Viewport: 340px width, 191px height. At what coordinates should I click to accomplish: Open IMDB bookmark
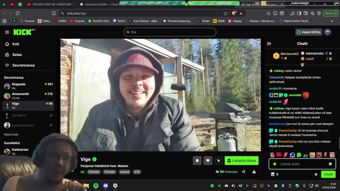click(x=219, y=21)
